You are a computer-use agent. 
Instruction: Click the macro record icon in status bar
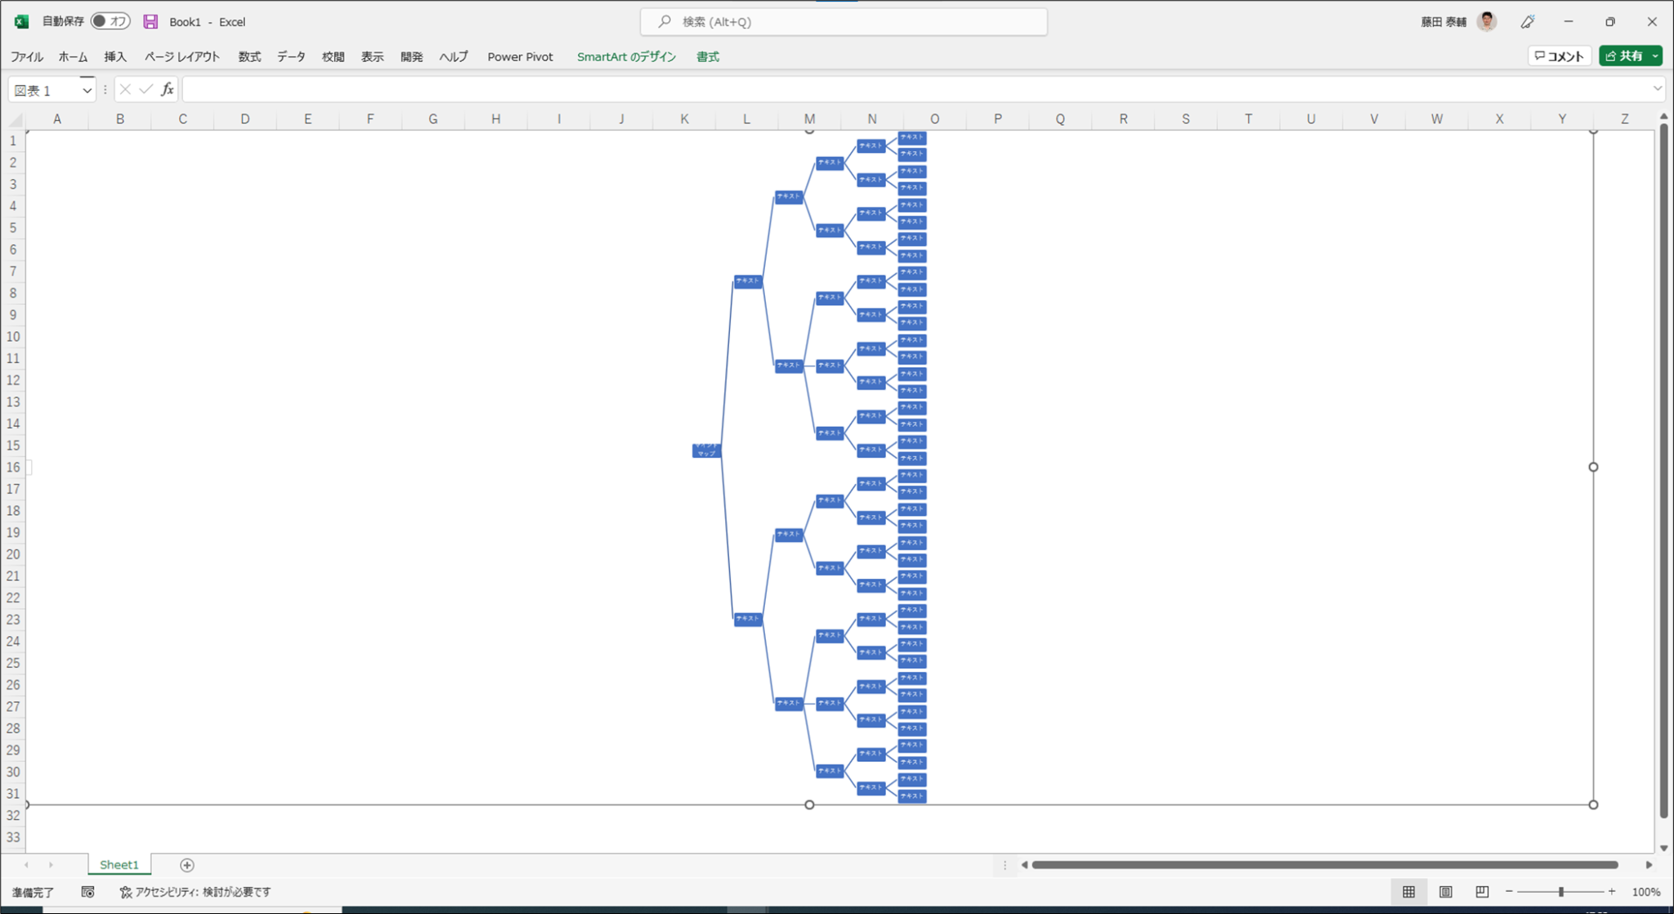point(87,891)
